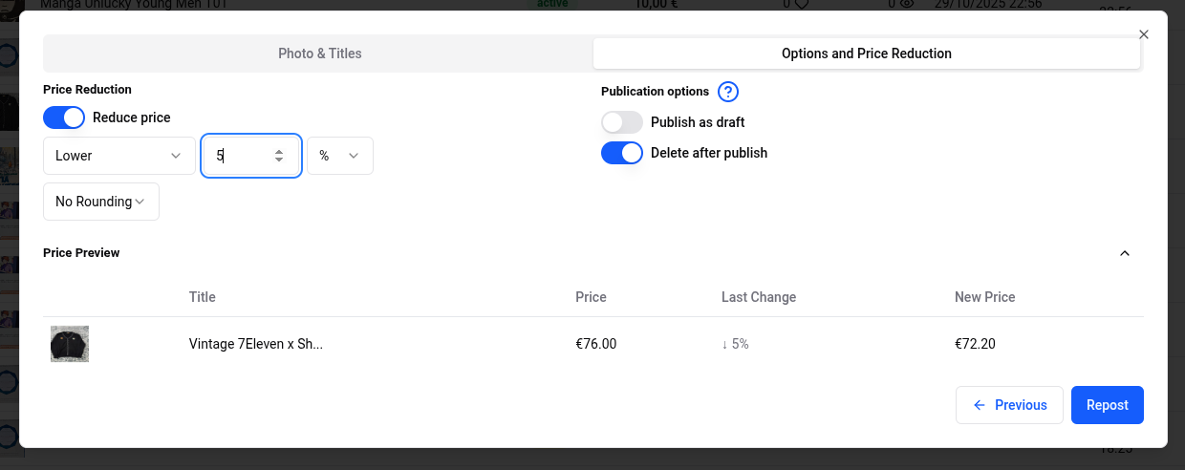This screenshot has height=470, width=1185.
Task: Switch to the Photo & Titles tab
Action: point(319,53)
